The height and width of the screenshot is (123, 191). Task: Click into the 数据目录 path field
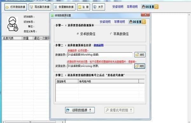tap(100, 55)
